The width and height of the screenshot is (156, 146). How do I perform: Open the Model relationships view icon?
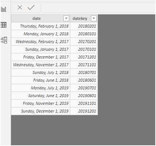pos(4,40)
